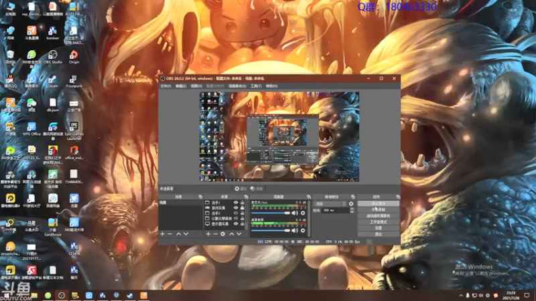This screenshot has width=536, height=301.
Task: Click 设置 settings button in Controls
Action: pos(379,228)
